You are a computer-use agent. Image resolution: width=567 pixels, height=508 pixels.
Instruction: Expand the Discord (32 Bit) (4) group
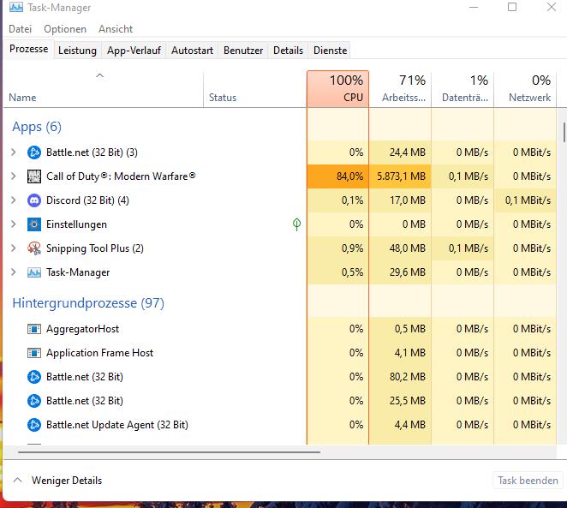(14, 200)
